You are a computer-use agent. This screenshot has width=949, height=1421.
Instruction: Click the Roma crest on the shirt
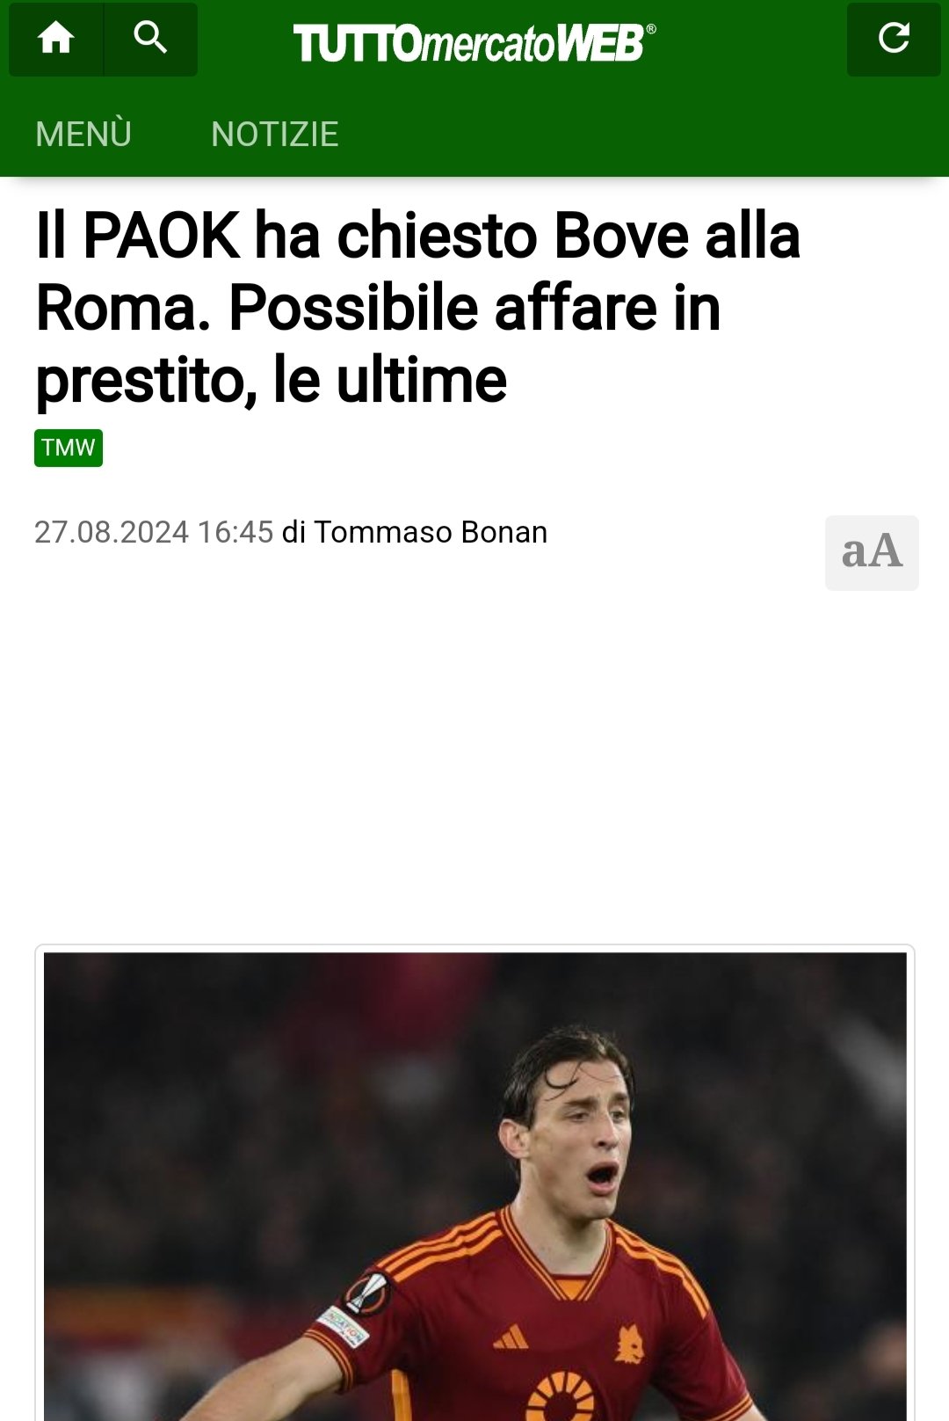pyautogui.click(x=629, y=1344)
